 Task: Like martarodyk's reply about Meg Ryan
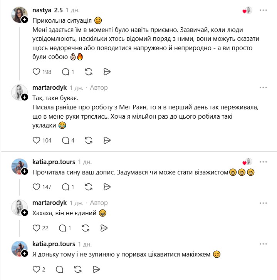[37, 140]
